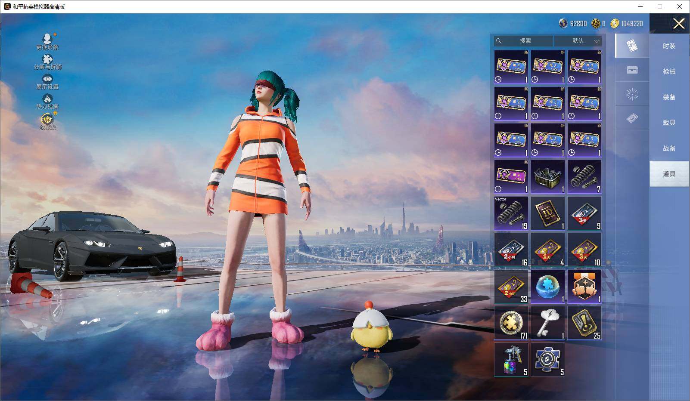Switch to the 战备 tab

pos(669,148)
